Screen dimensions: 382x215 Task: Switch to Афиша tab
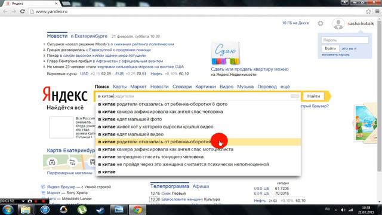coord(201,186)
